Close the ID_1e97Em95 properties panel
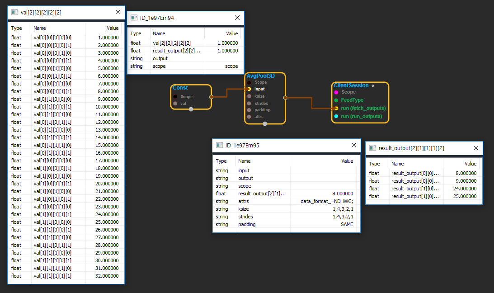The height and width of the screenshot is (293, 494). [x=354, y=146]
